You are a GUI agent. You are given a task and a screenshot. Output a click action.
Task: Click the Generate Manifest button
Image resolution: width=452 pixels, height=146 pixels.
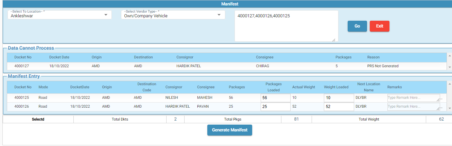tap(230, 130)
